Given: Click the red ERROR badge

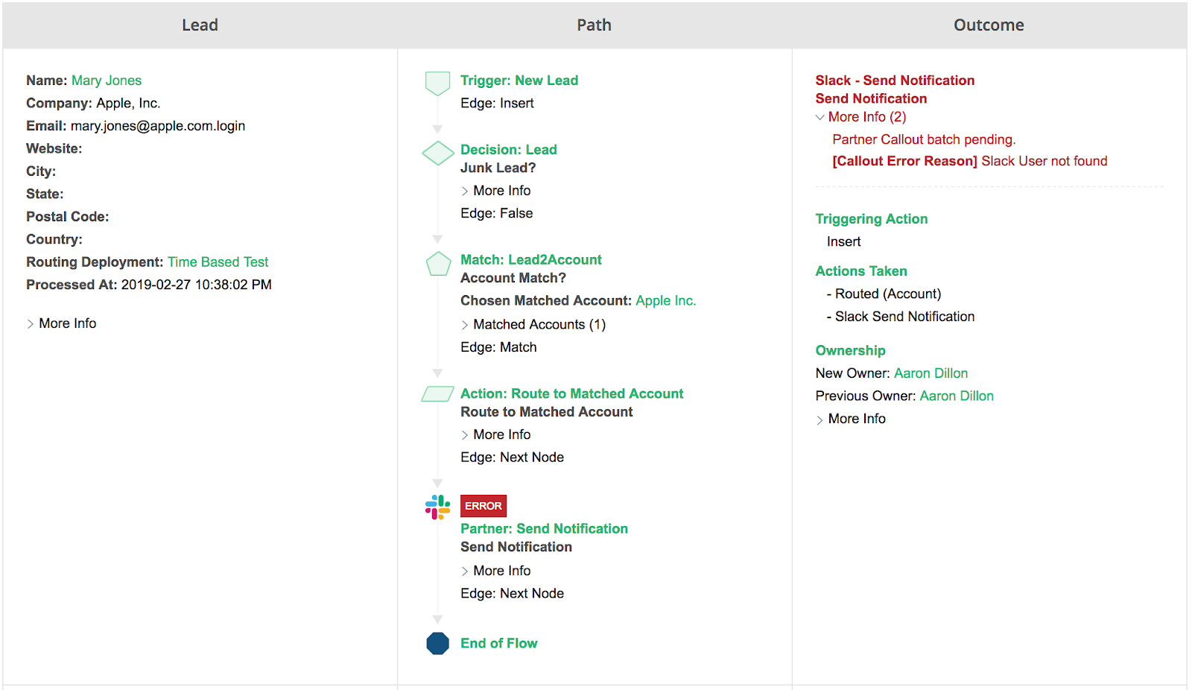Looking at the screenshot, I should click(x=483, y=506).
